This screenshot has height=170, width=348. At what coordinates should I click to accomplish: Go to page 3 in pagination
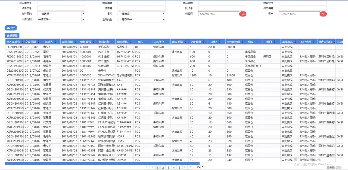click(168, 167)
